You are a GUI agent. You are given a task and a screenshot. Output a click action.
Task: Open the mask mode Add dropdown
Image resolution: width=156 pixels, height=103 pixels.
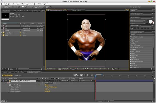49,83
